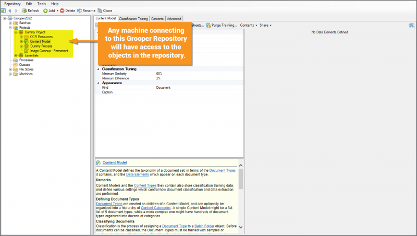The height and width of the screenshot is (236, 417).
Task: Click the Purge Training button
Action: pos(222,25)
